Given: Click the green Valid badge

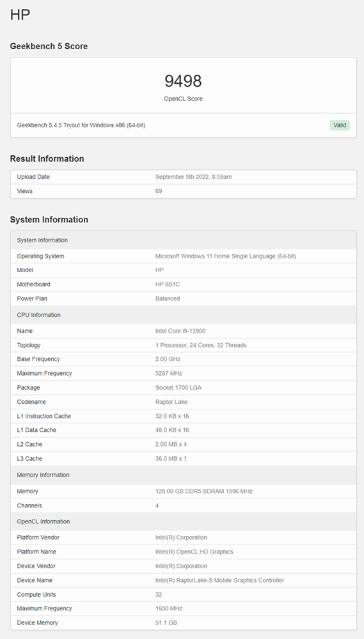Looking at the screenshot, I should click(x=340, y=125).
